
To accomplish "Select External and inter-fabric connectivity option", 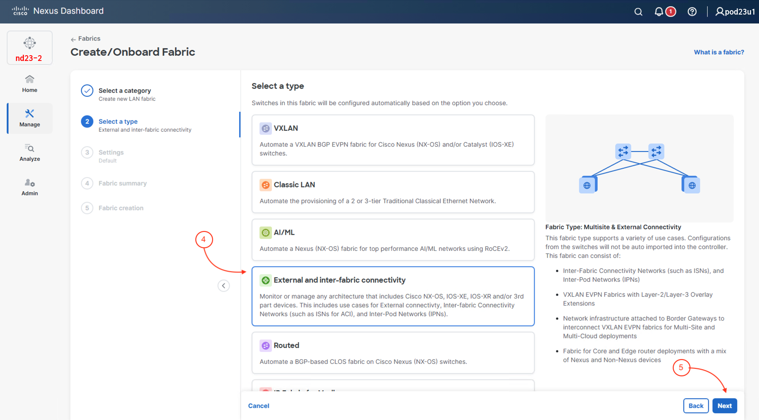I will (x=393, y=296).
